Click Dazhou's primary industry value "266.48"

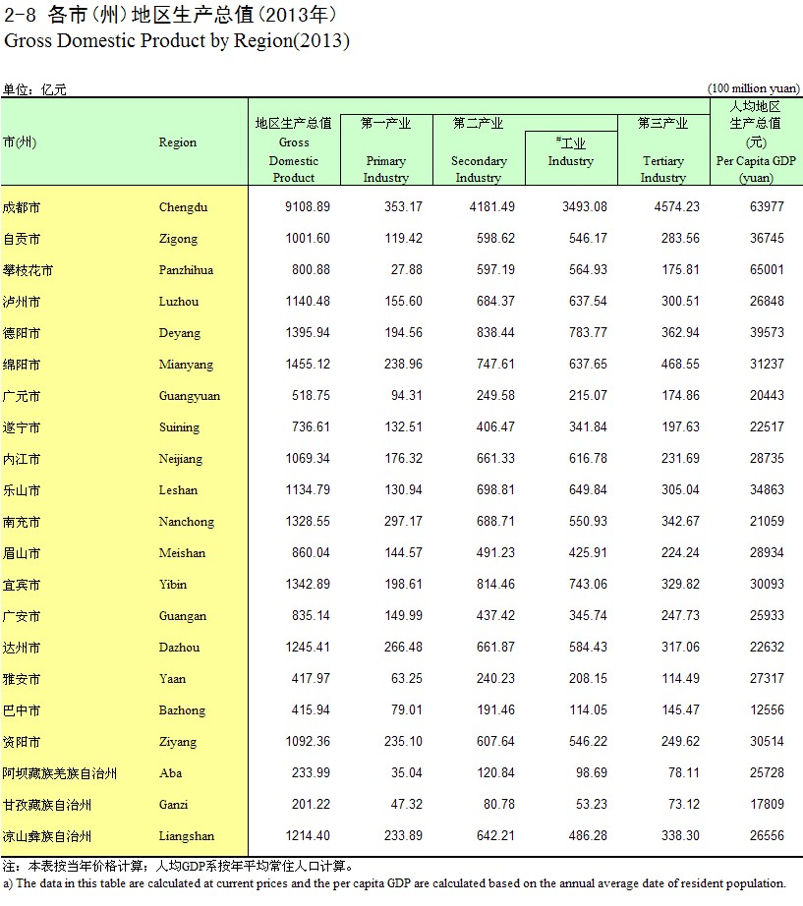[x=404, y=648]
